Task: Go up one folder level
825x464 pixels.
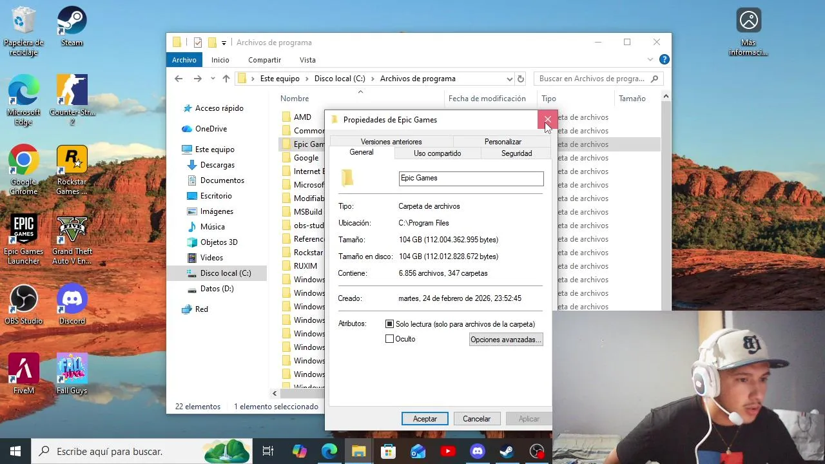Action: point(226,79)
